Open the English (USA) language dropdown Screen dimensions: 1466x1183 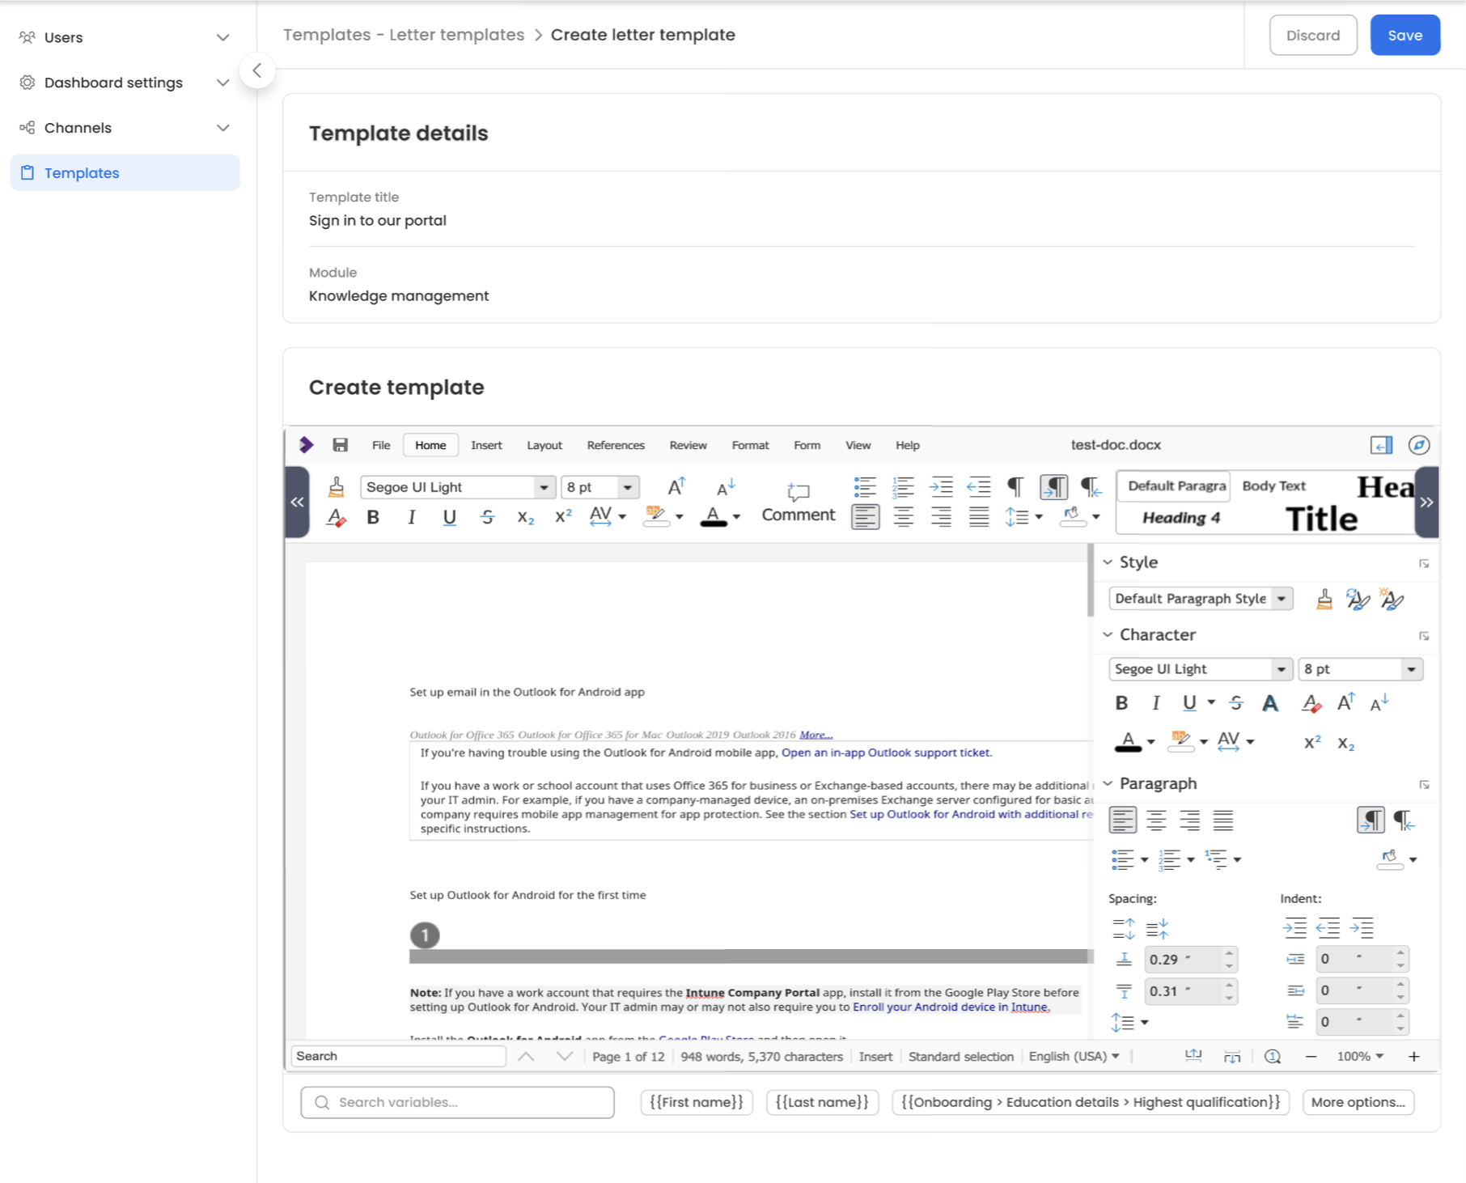click(1074, 1057)
